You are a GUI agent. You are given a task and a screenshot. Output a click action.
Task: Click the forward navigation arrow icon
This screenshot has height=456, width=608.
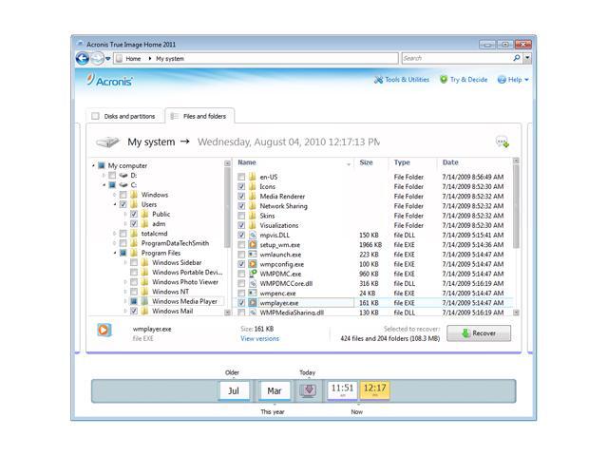click(97, 59)
